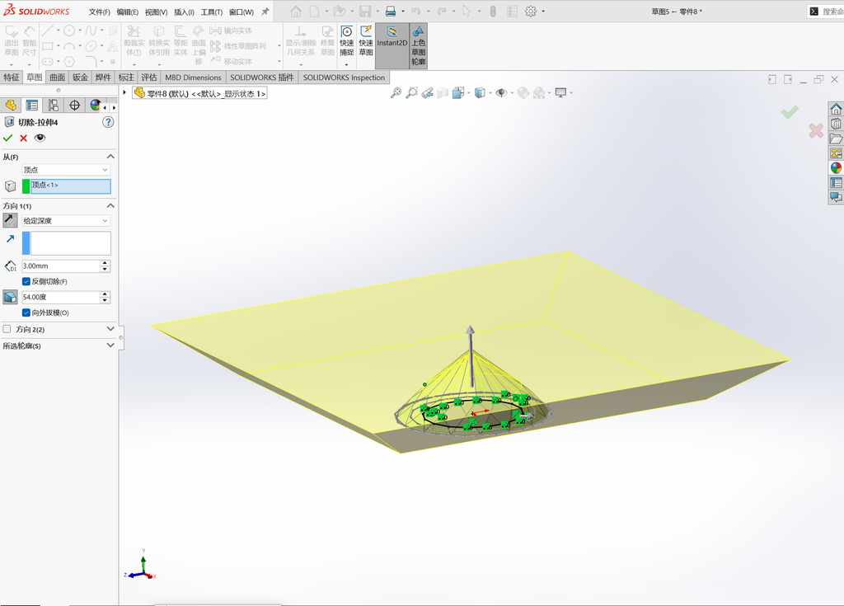Click the Print icon in title toolbar
Viewport: 844px width, 606px height.
coord(391,12)
